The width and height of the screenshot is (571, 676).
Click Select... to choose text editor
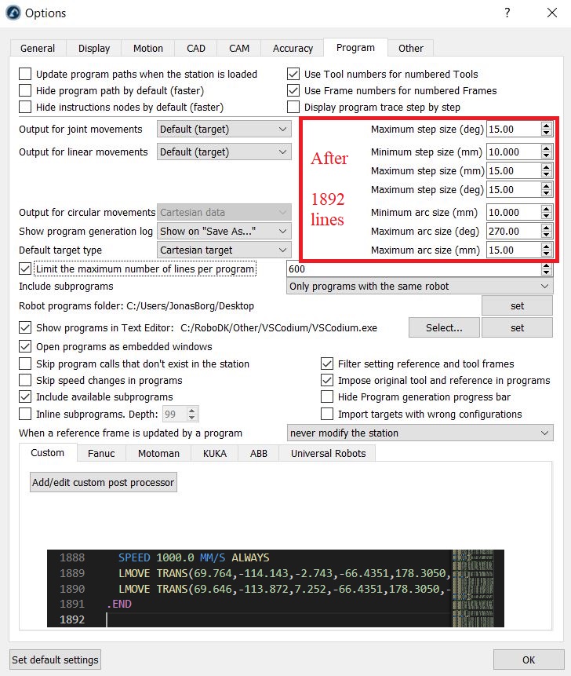click(444, 327)
